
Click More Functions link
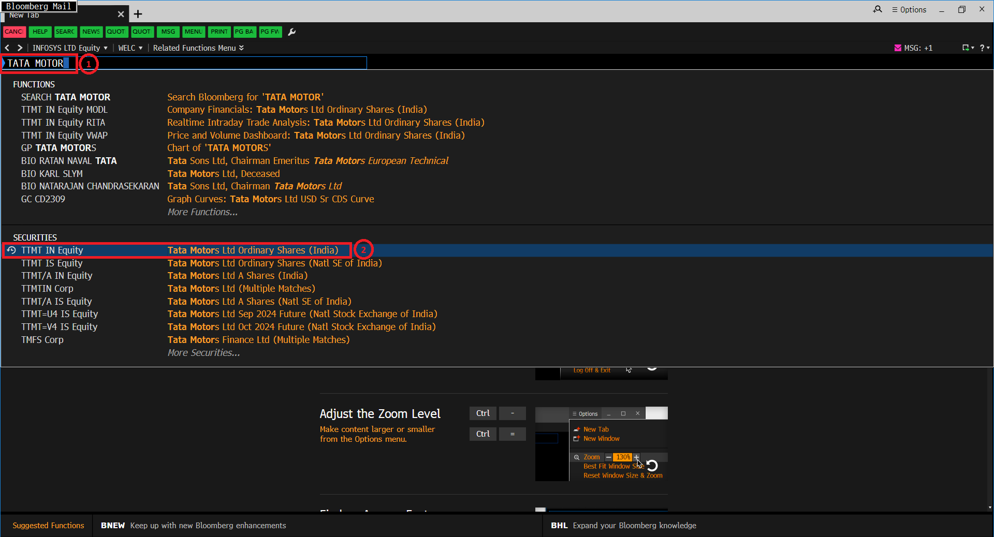(x=202, y=212)
